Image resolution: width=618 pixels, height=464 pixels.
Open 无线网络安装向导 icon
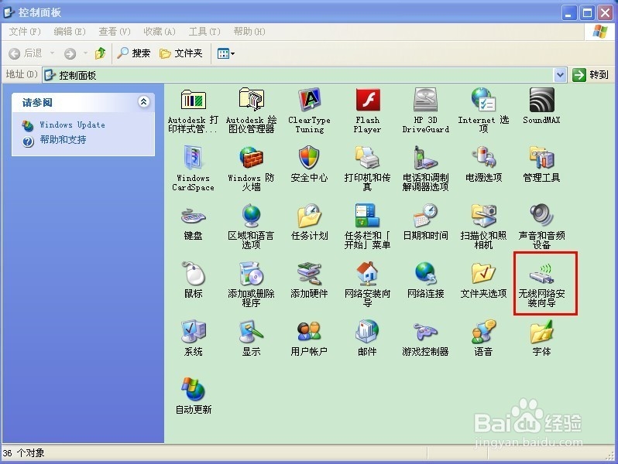[541, 275]
